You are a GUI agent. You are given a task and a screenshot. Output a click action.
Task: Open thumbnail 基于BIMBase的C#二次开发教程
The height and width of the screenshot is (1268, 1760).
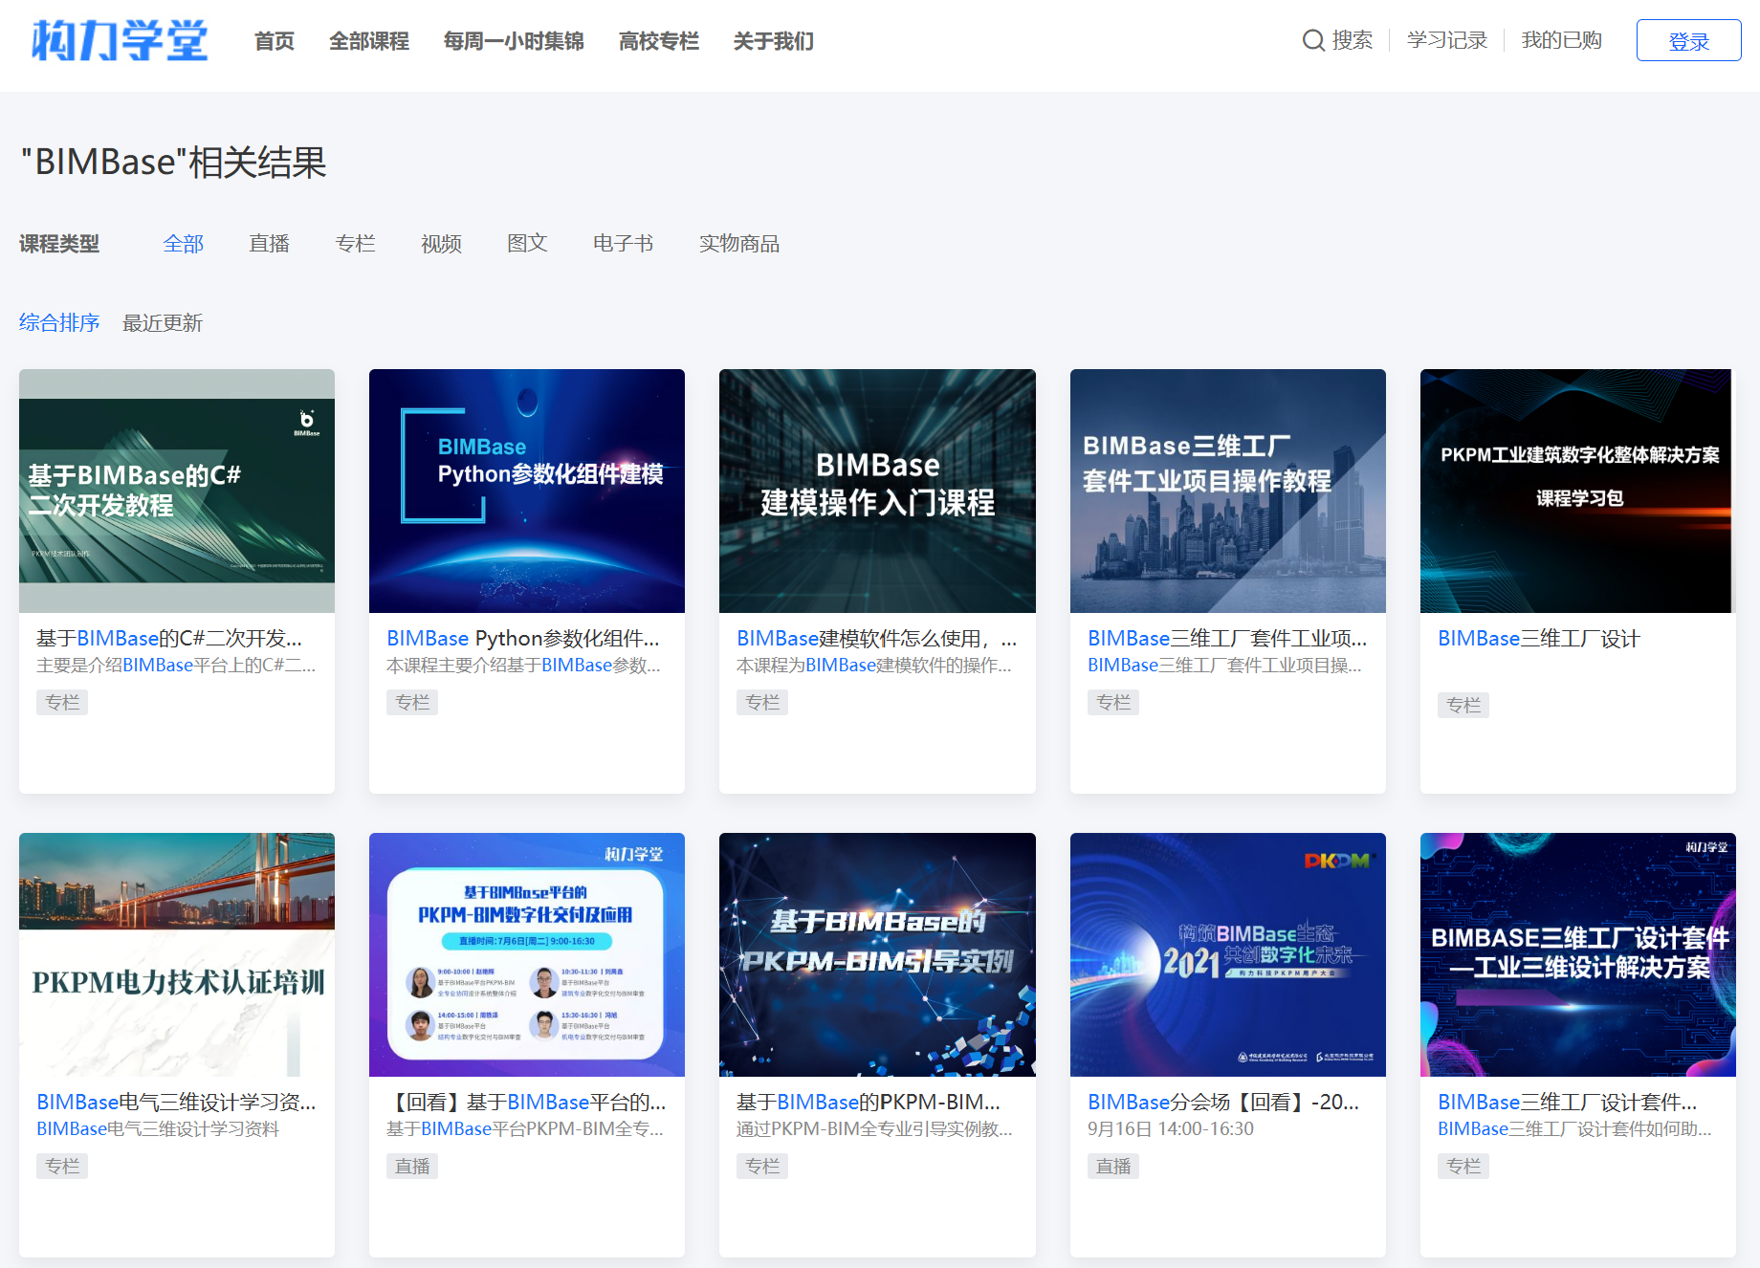click(x=177, y=491)
